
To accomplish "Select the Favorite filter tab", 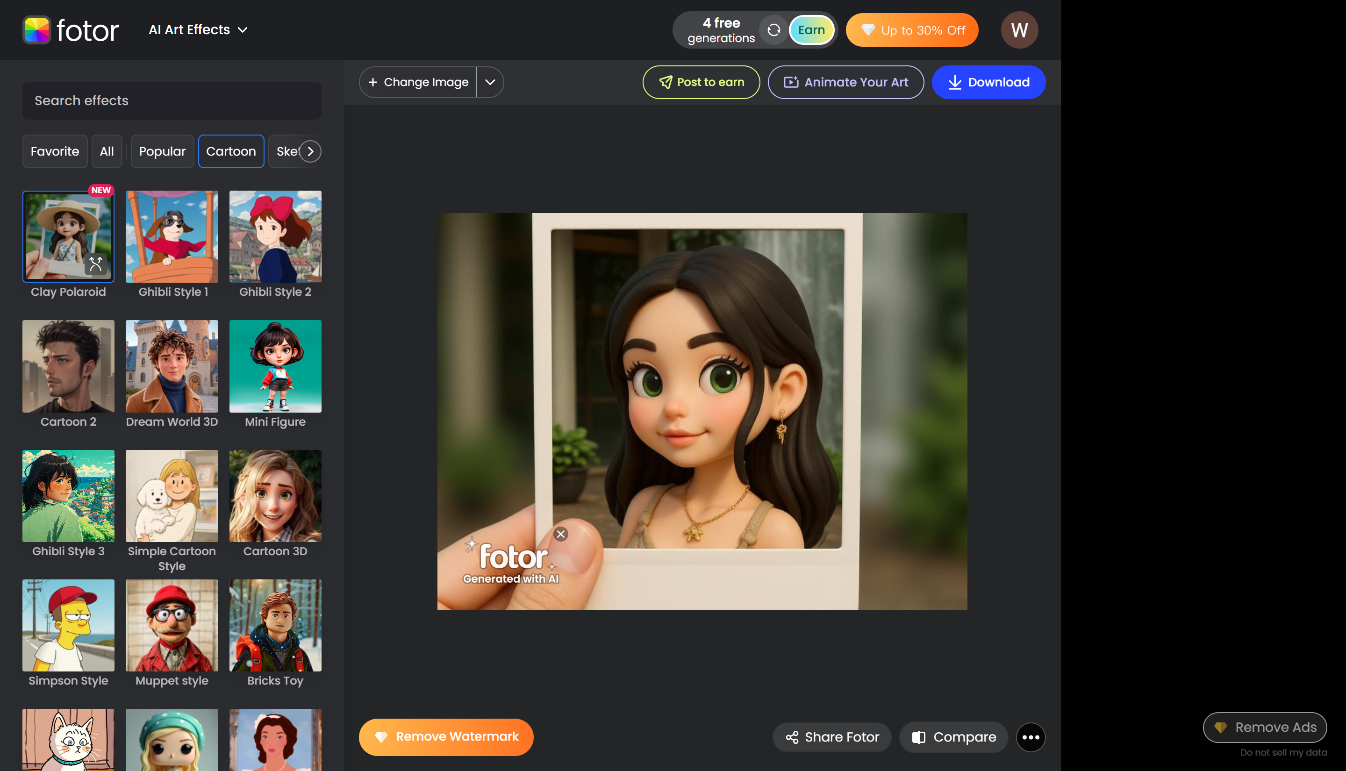I will point(55,151).
